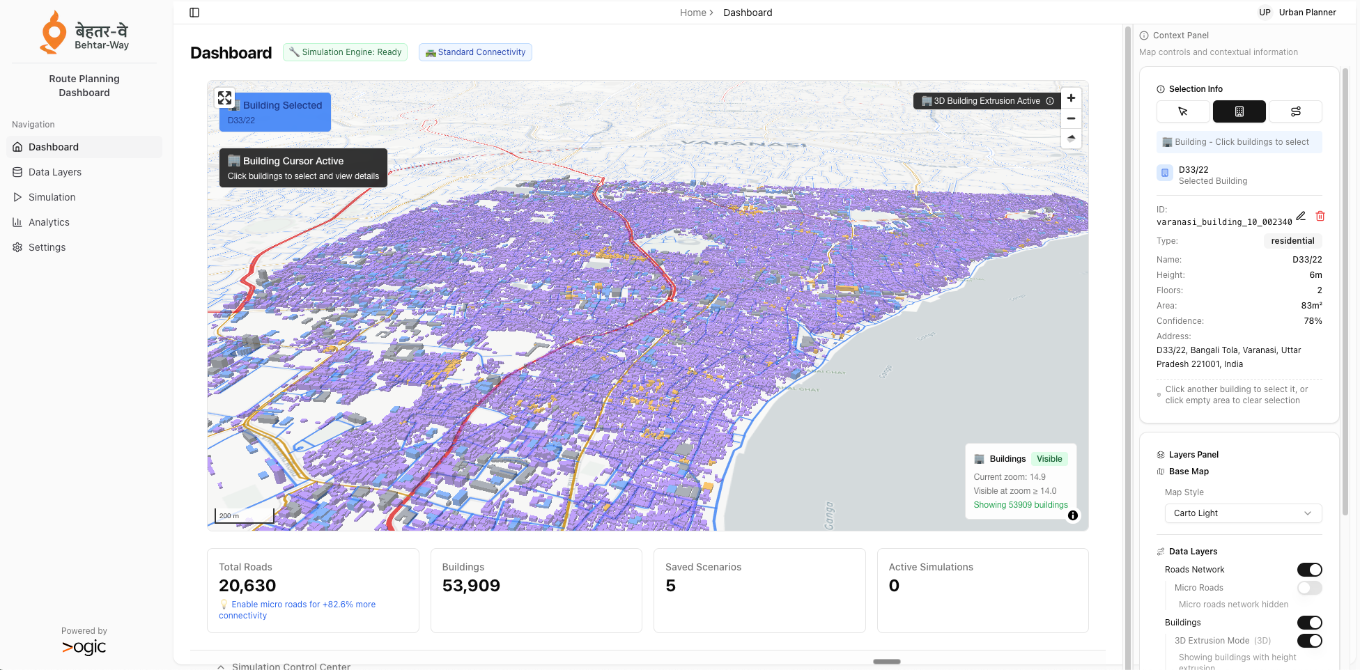Click the Context Panel vertical scrollbar
The image size is (1360, 670).
coord(1345,293)
